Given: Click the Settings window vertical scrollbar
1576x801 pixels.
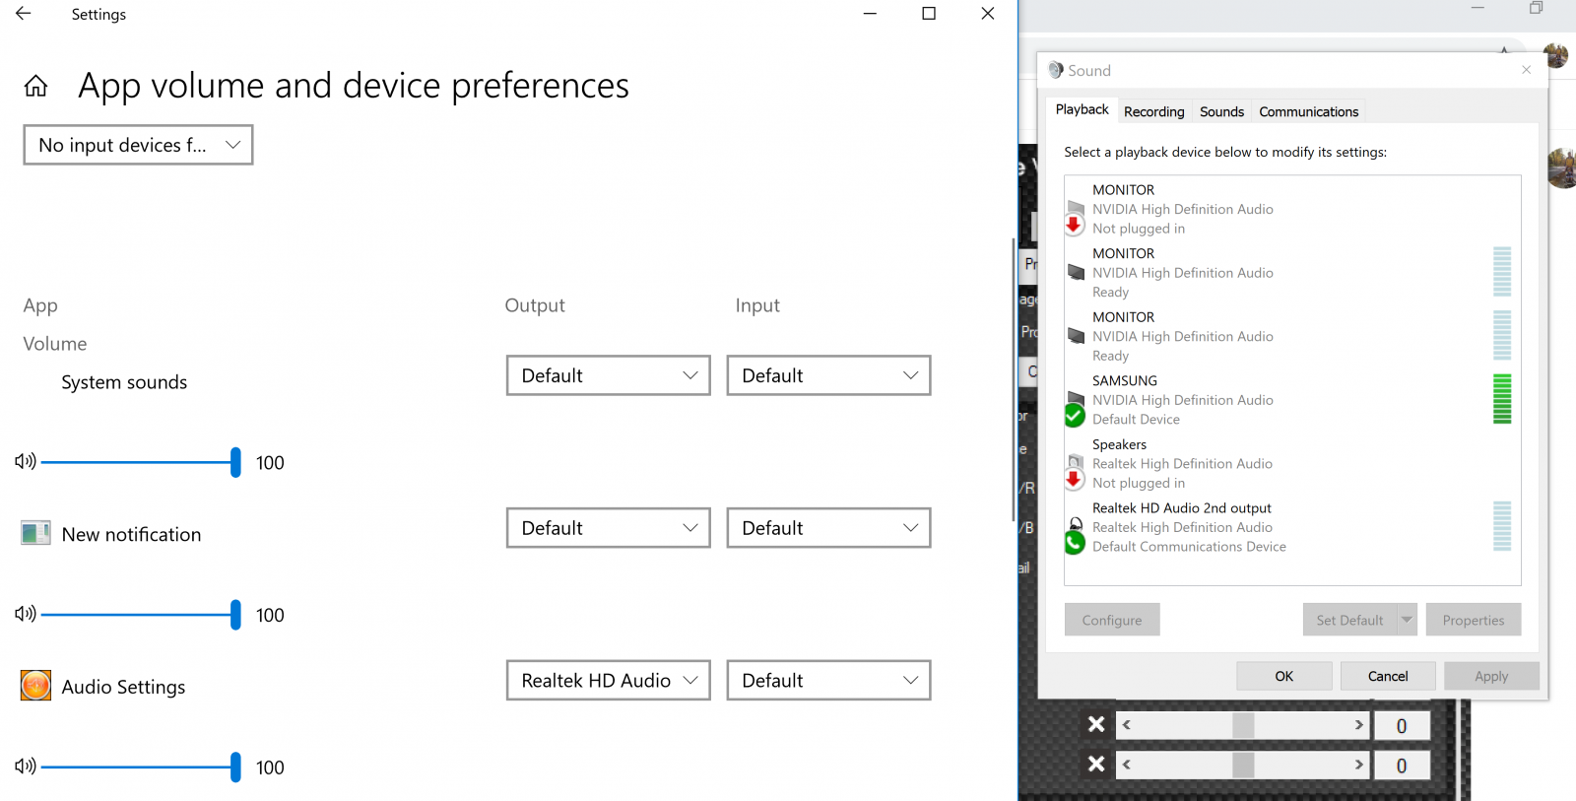Looking at the screenshot, I should tap(1014, 379).
